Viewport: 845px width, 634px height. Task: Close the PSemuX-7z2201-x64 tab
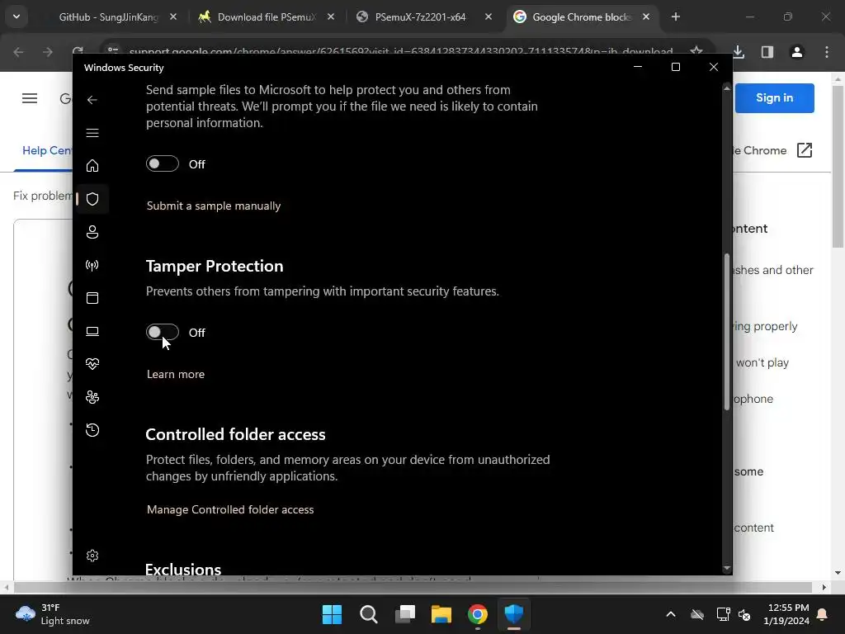point(489,17)
